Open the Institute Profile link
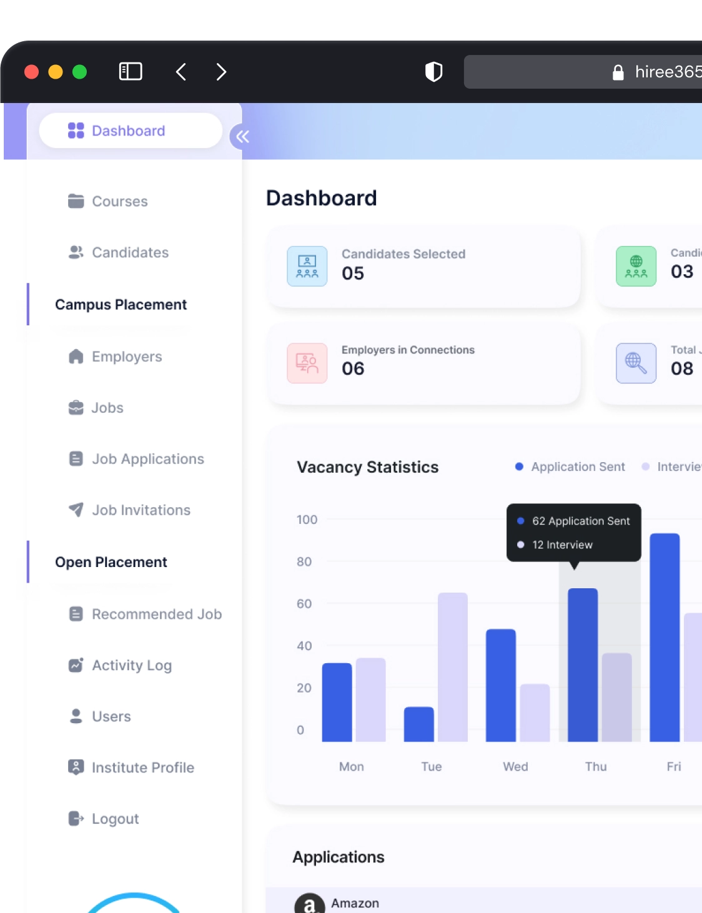This screenshot has height=913, width=702. 143,767
